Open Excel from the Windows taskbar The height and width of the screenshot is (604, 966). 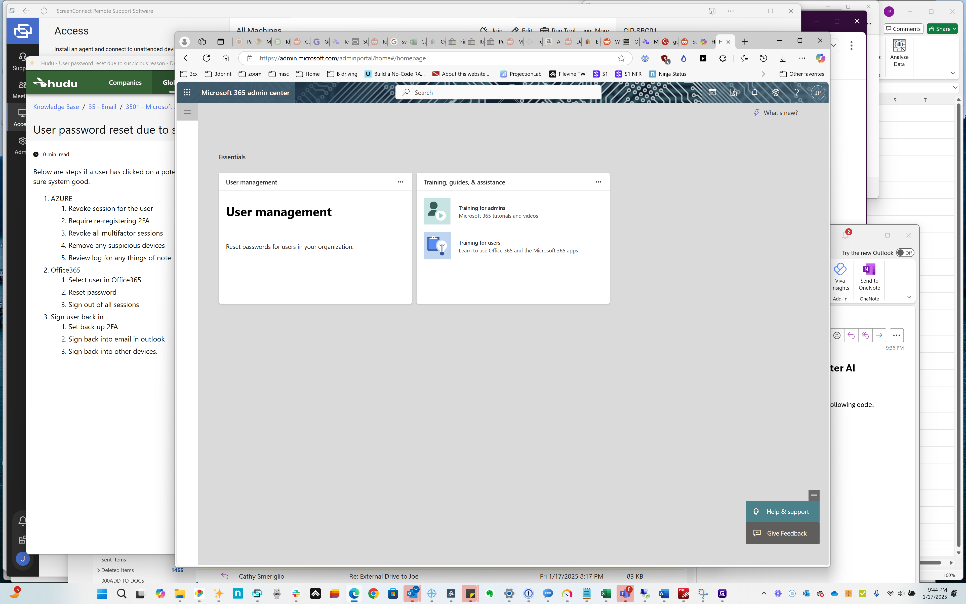pyautogui.click(x=606, y=593)
